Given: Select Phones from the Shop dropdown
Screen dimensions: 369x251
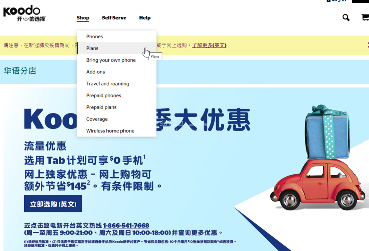Looking at the screenshot, I should (117, 37).
